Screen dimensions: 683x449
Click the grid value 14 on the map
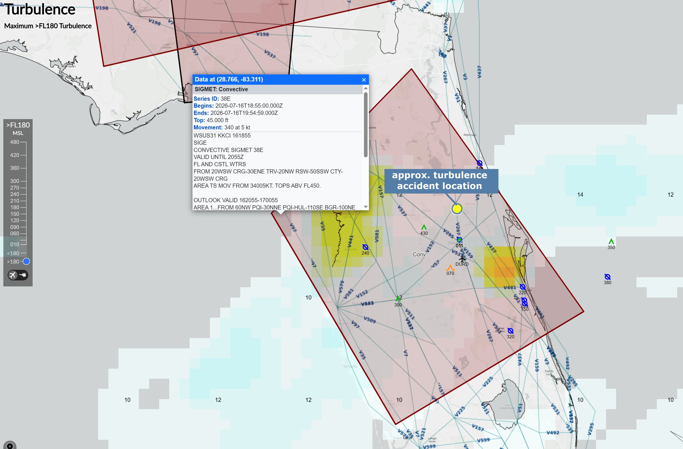(x=580, y=195)
